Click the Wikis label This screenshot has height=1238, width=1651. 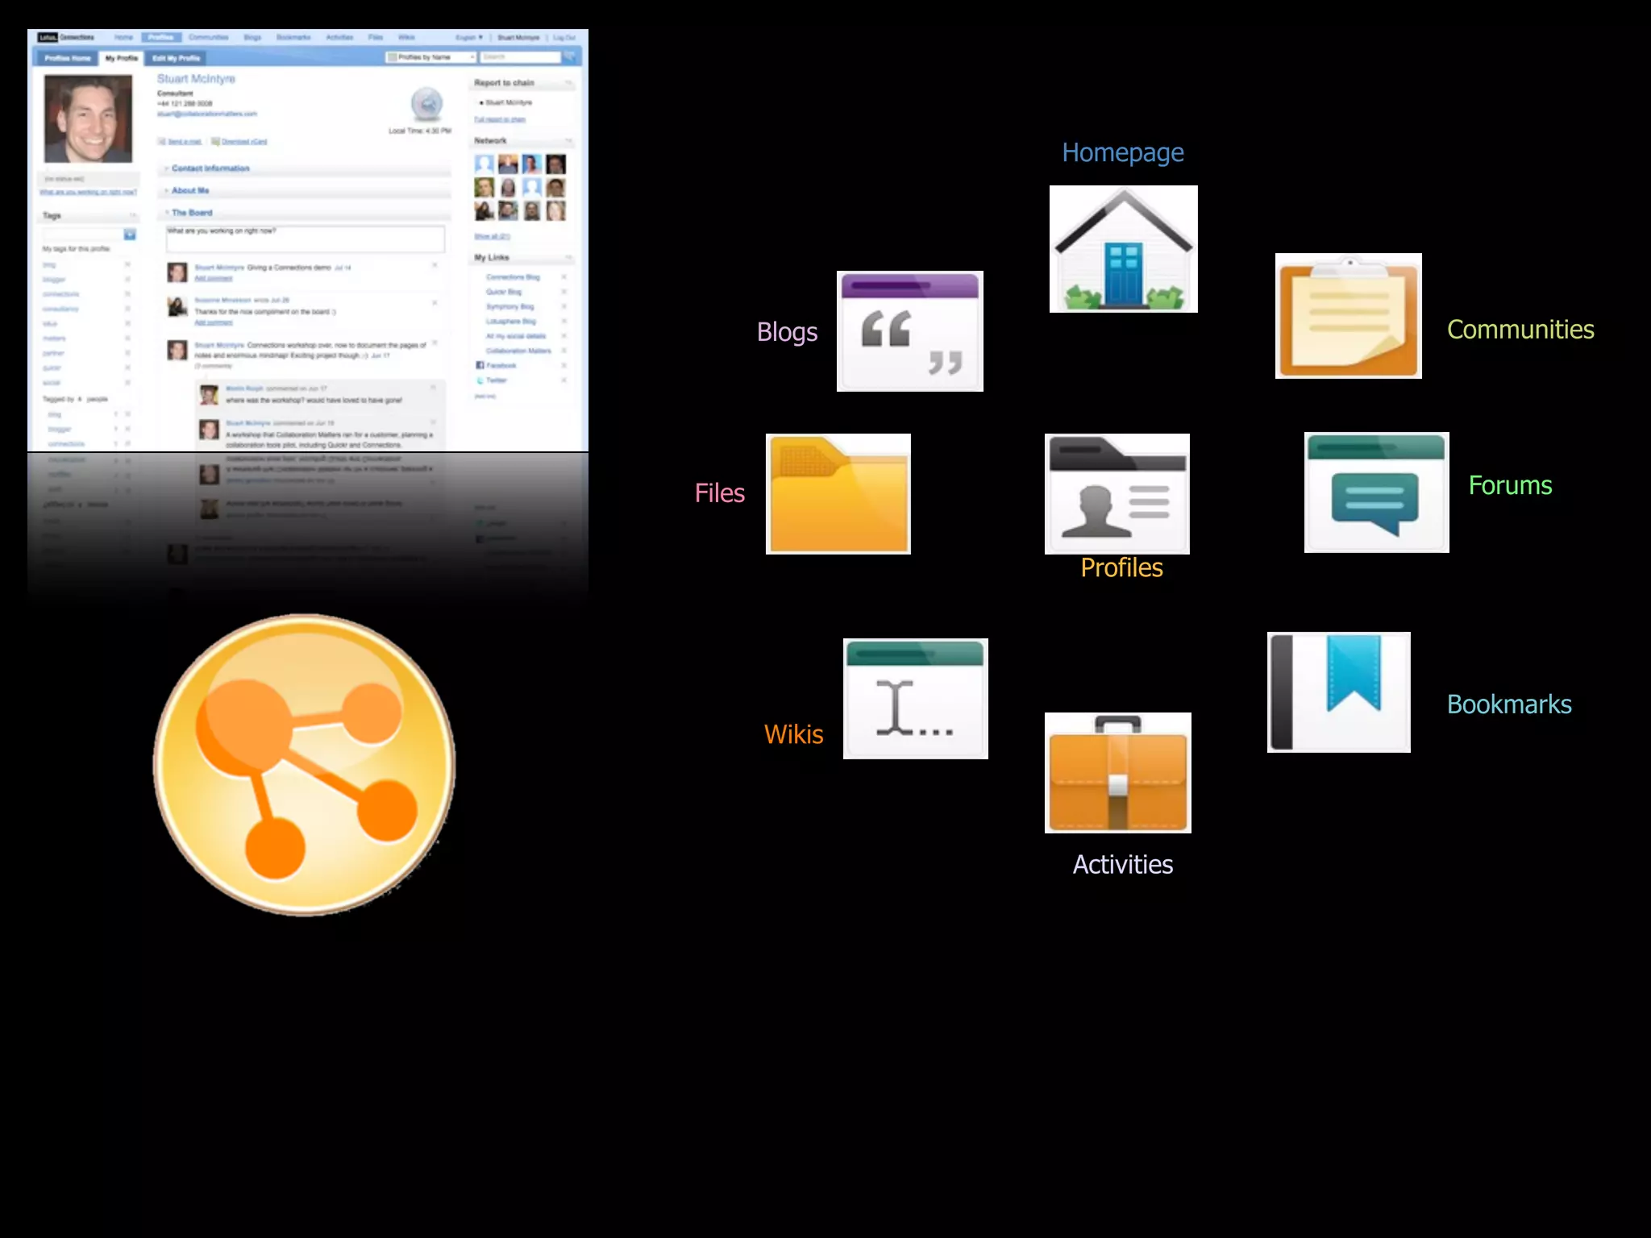click(x=793, y=734)
